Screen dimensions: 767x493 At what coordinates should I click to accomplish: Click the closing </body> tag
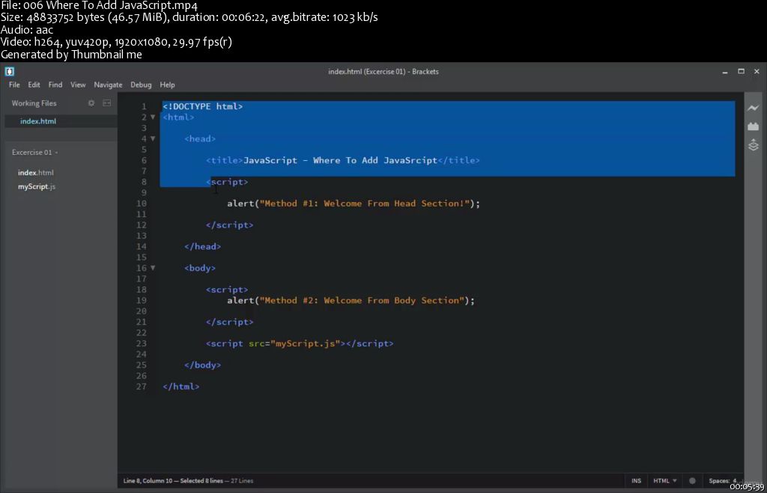click(202, 365)
